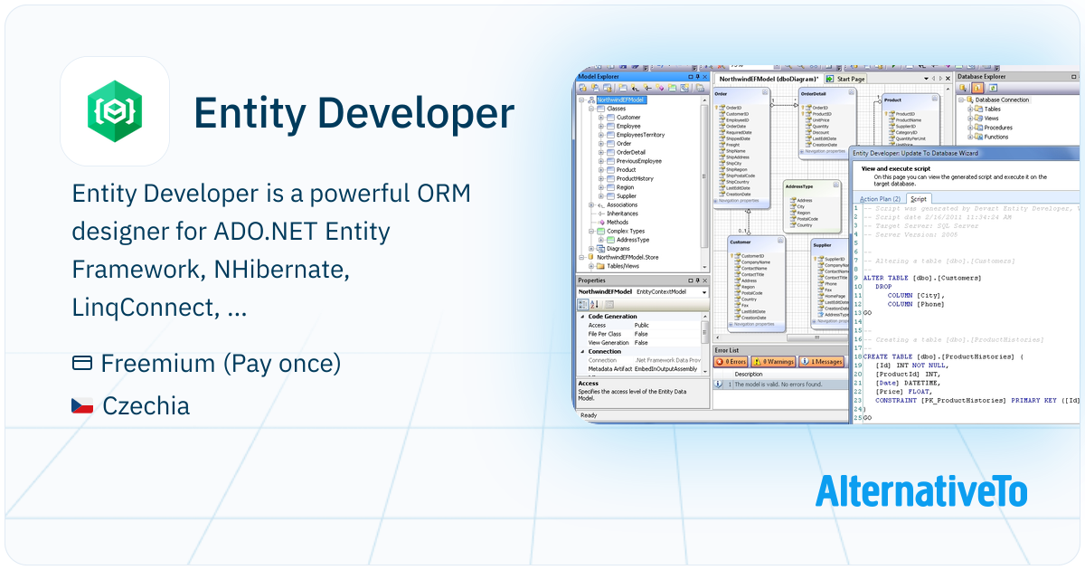
Task: Expand the Employee class node
Action: click(600, 126)
